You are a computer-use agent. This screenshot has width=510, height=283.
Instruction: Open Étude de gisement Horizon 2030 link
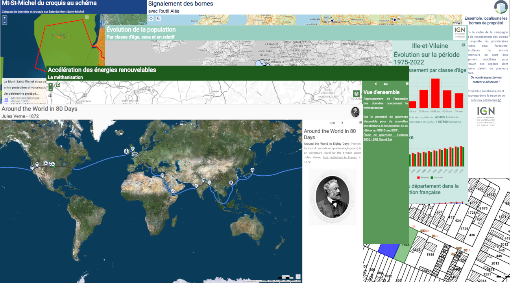pos(386,137)
